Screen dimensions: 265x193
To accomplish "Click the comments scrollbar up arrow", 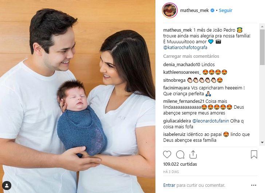I will click(262, 27).
